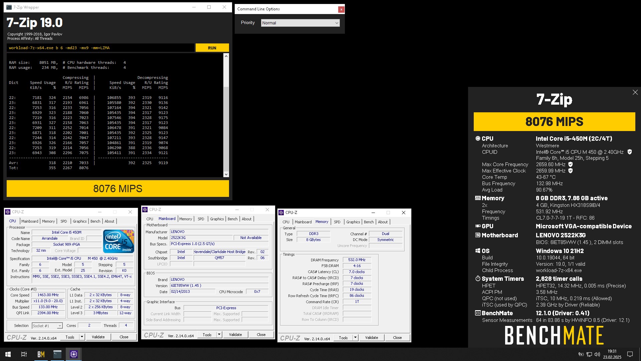Click Tools button in CPU-Z CPU window
The height and width of the screenshot is (361, 641).
(x=70, y=337)
